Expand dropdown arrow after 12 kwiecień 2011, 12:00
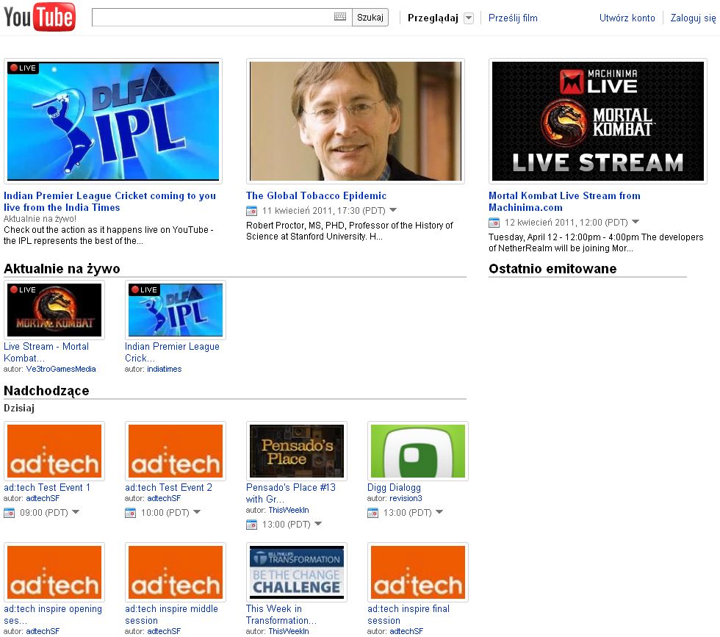Screen dimensions: 720x637 pos(636,222)
